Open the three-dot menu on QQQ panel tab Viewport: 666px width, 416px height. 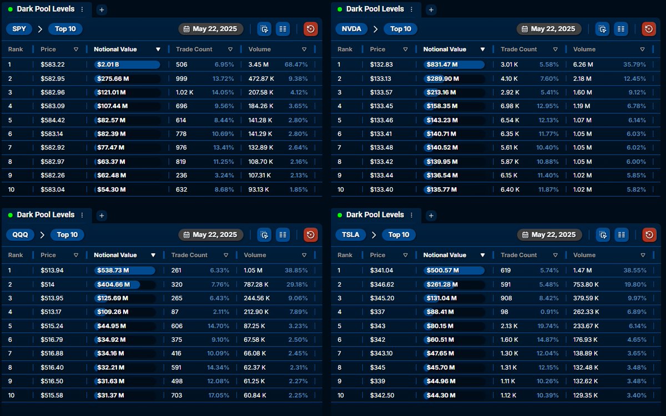coord(82,215)
